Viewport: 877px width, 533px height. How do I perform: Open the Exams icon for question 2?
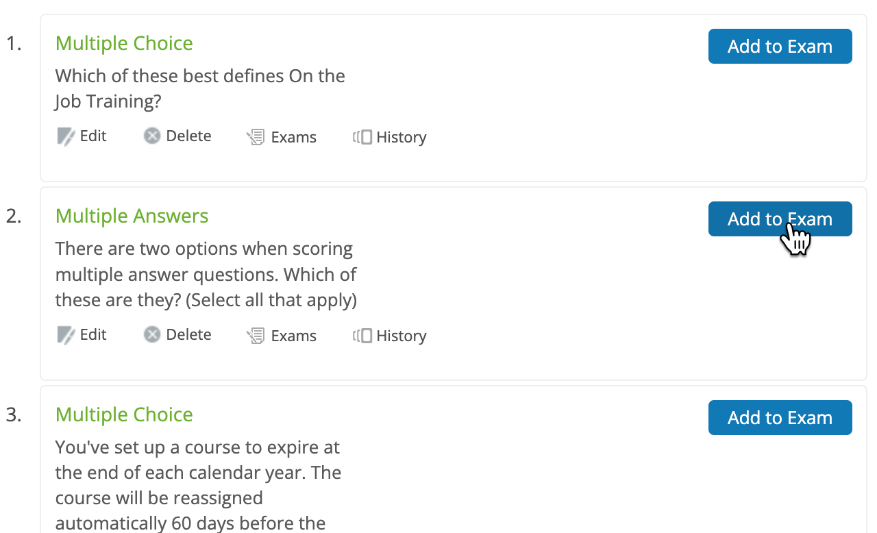(255, 335)
